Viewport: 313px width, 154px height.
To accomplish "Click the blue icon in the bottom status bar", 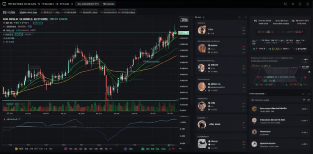I will tap(125, 149).
